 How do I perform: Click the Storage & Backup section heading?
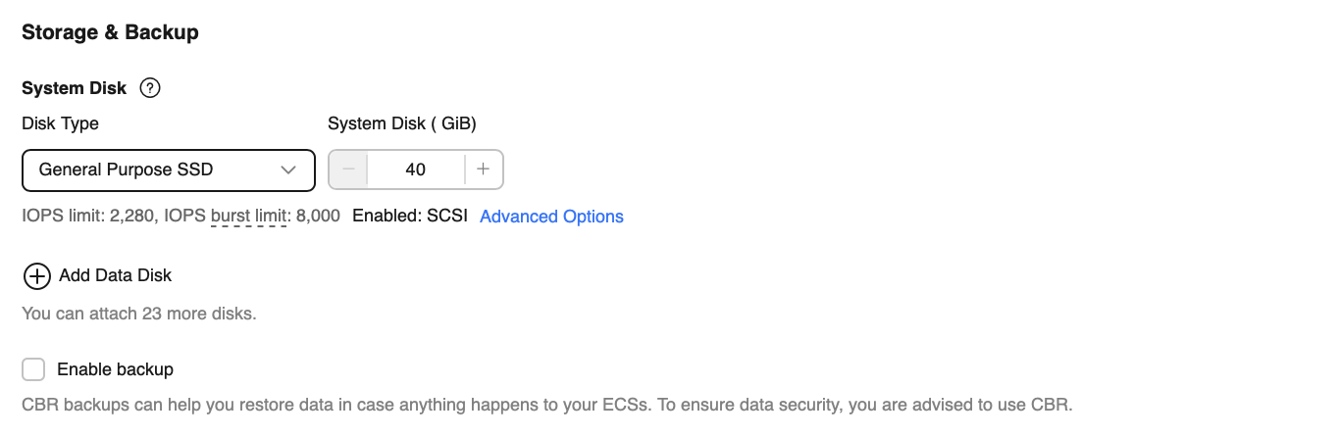(110, 32)
